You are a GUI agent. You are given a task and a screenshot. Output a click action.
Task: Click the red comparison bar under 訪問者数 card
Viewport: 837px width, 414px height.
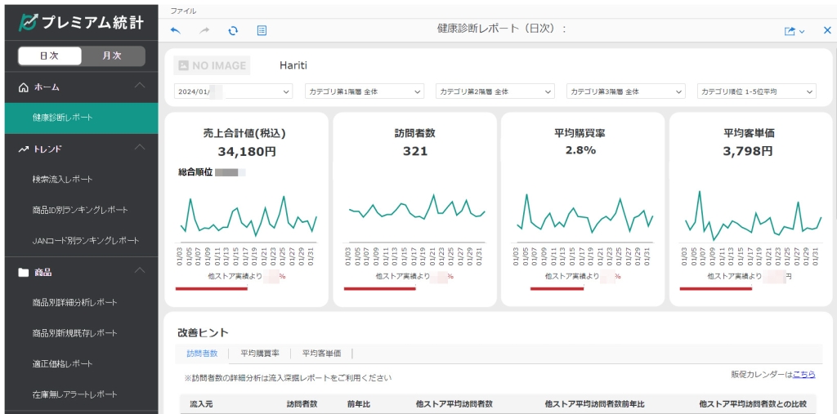pyautogui.click(x=379, y=289)
